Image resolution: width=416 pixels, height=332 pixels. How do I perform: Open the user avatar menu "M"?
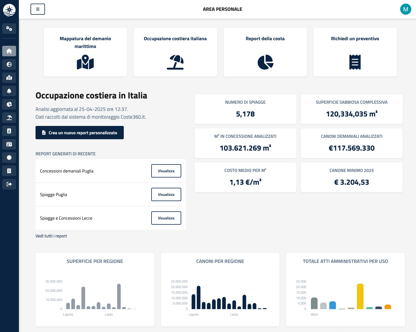405,9
